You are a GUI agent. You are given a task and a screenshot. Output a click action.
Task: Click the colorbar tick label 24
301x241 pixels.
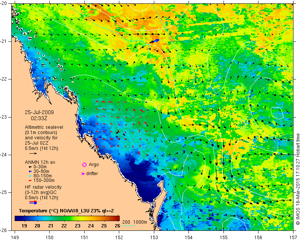91,226
